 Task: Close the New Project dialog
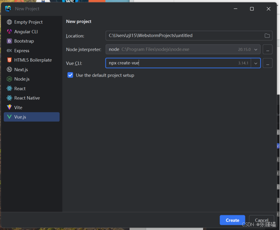click(x=269, y=8)
